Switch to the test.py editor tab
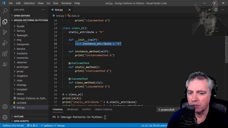This screenshot has height=128, width=228. [59, 10]
